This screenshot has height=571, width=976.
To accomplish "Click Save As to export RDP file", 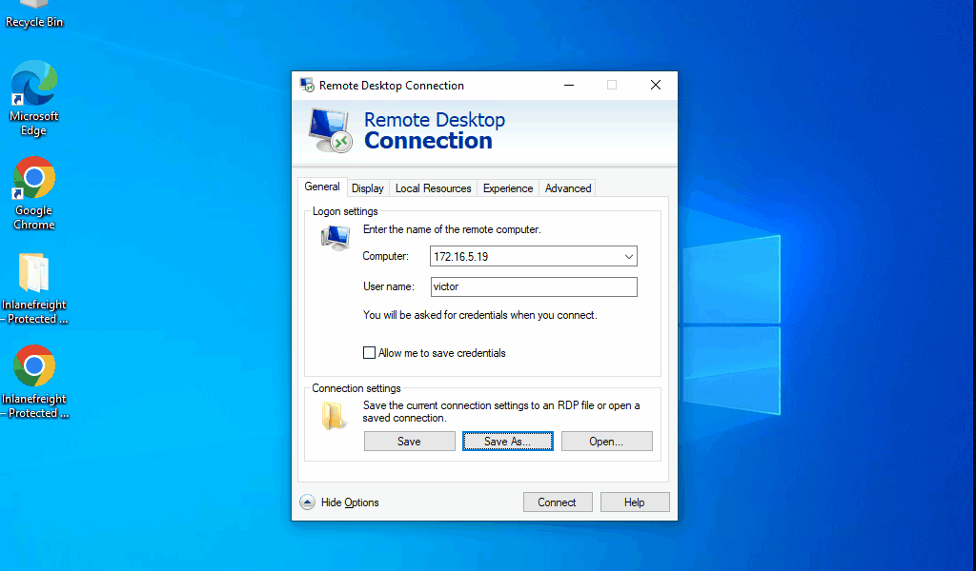I will coord(507,442).
